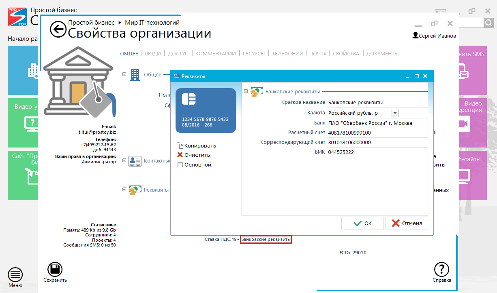This screenshot has width=497, height=293.
Task: Click the Банковские реквизиты link below dialog
Action: 266,239
